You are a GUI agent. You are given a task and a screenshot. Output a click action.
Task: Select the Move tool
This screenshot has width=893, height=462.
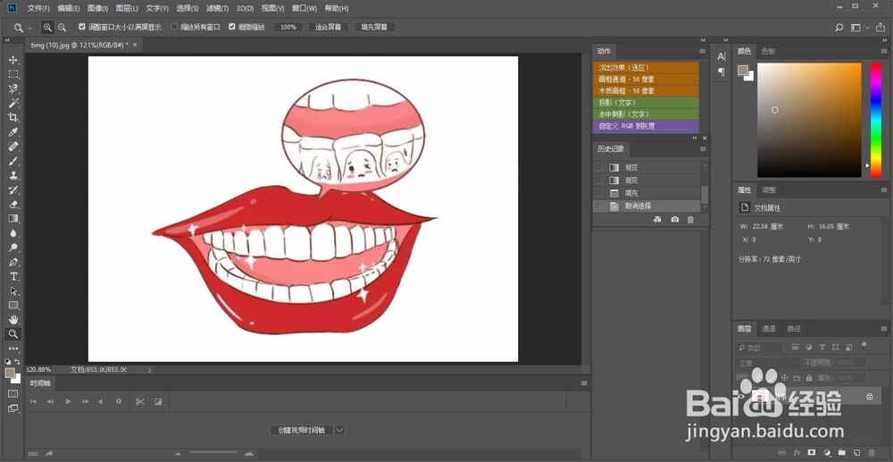[x=13, y=60]
